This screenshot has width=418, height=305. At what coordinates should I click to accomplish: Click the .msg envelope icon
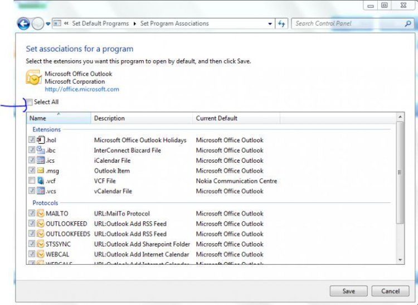pos(41,171)
